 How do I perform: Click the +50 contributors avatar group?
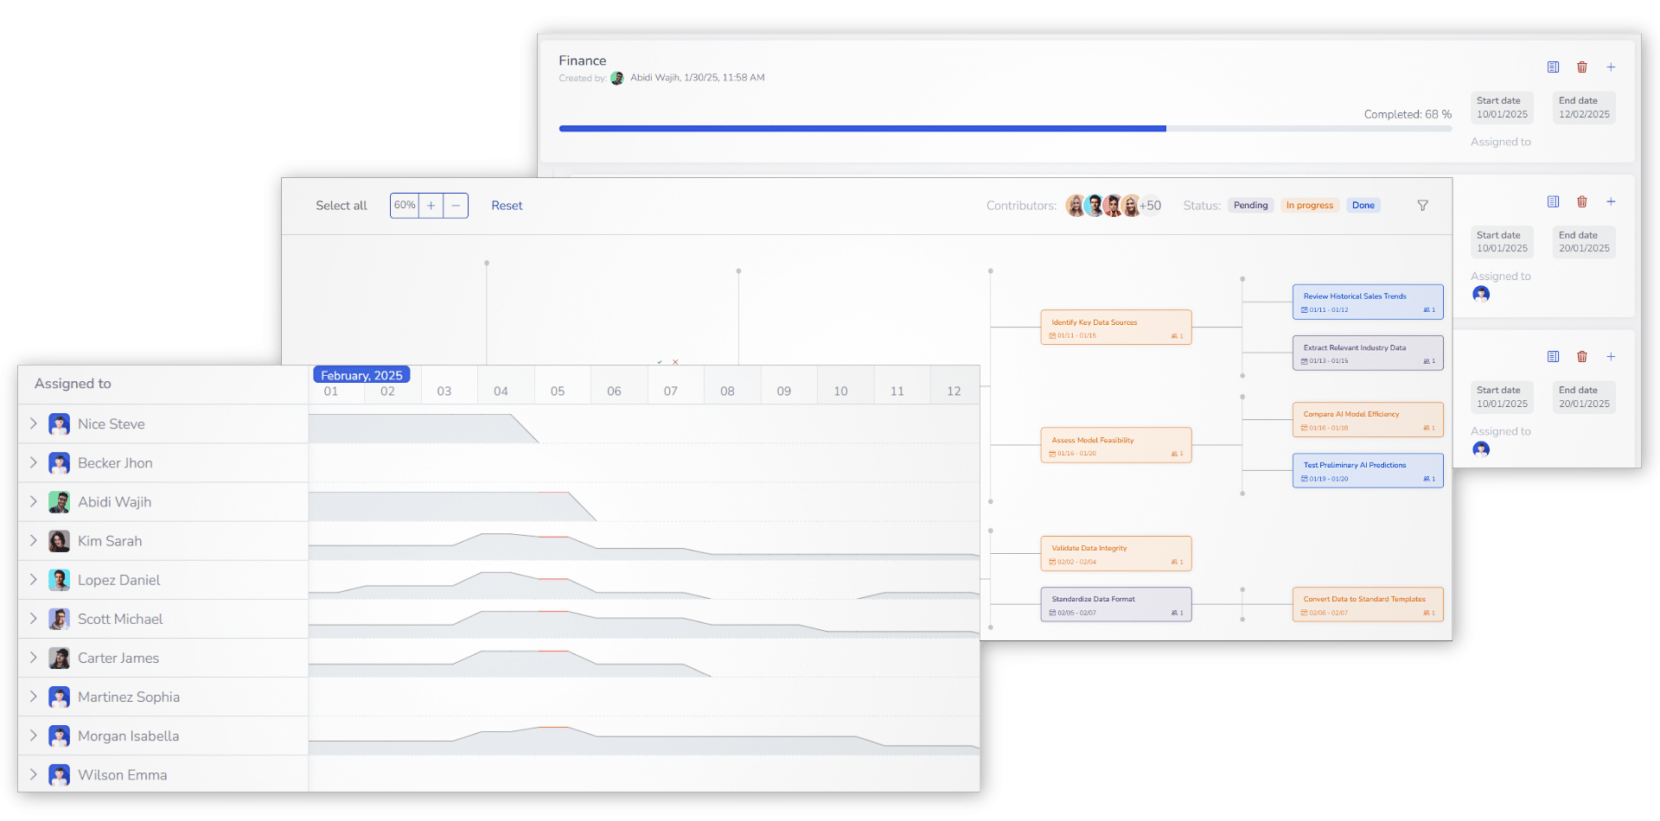pyautogui.click(x=1149, y=206)
